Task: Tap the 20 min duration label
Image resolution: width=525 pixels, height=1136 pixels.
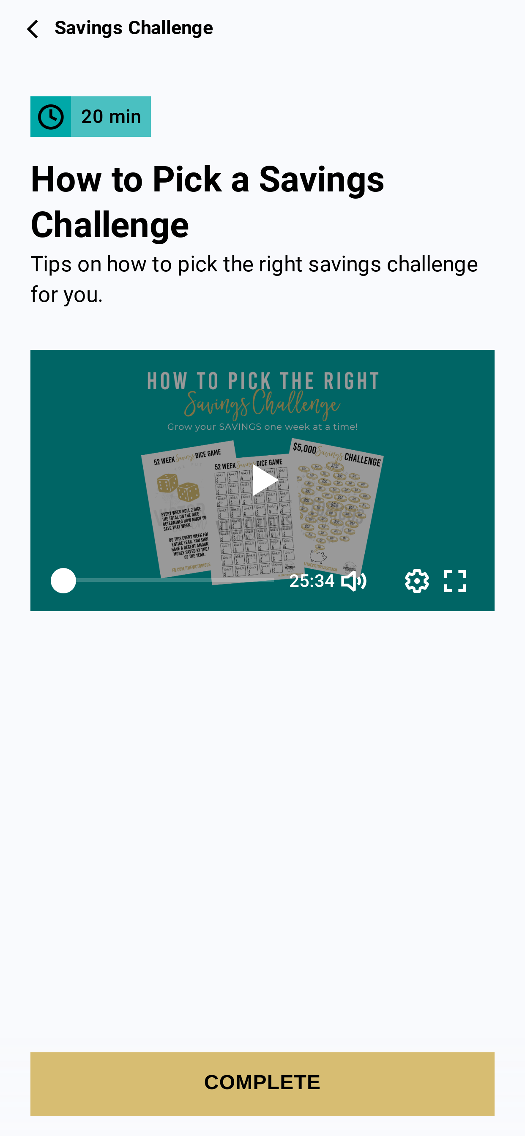Action: (111, 117)
